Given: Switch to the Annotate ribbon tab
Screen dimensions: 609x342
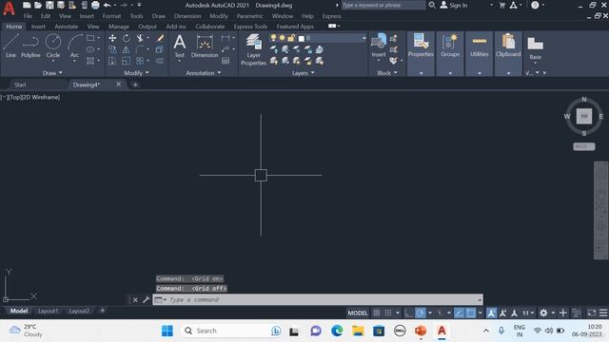Looking at the screenshot, I should 67,27.
